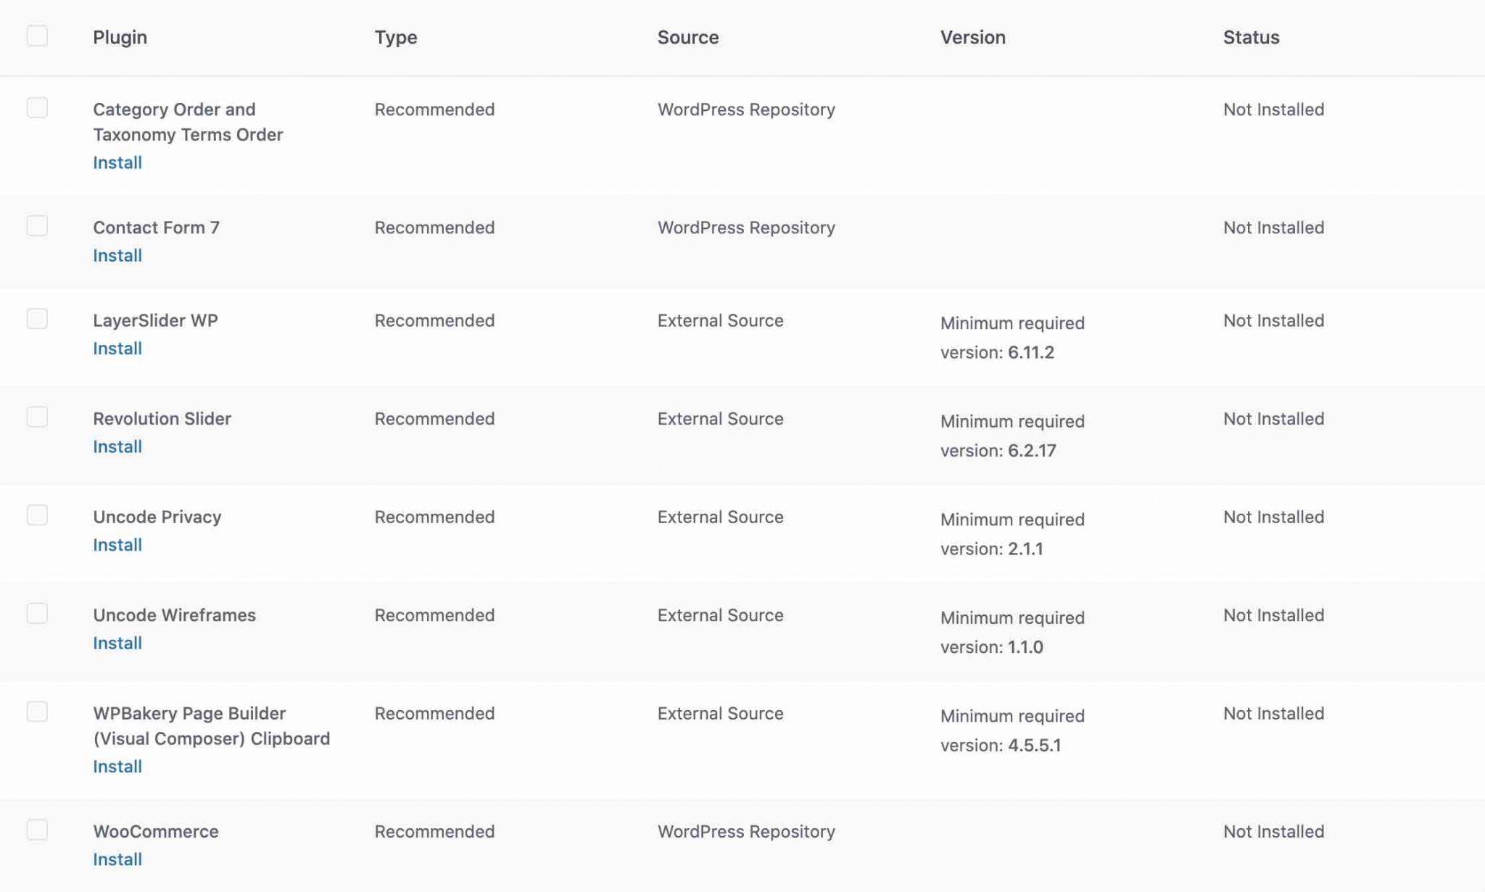Install WPBakery Page Builder Clipboard
Screen dimensions: 1485x892
click(117, 766)
